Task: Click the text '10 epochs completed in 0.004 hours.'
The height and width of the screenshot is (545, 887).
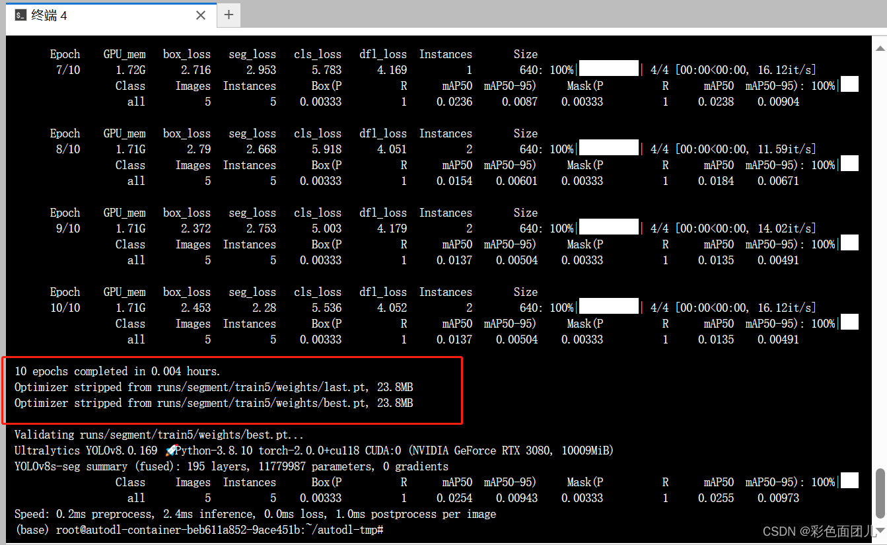Action: click(118, 371)
